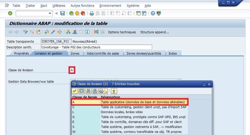250x135 pixels.
Task: Click the blue info icon in application toolbar
Action: (87, 32)
